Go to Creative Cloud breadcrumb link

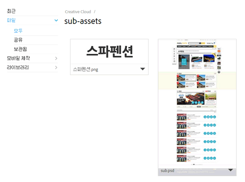pyautogui.click(x=78, y=12)
